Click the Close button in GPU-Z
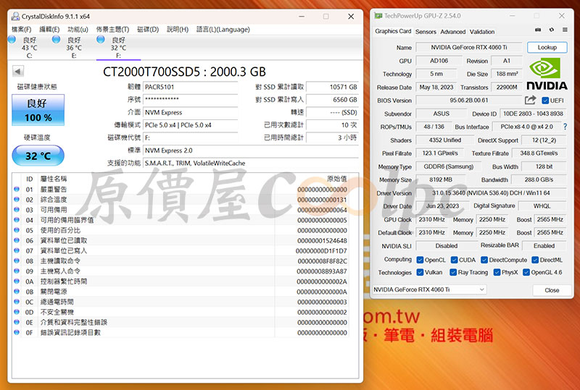The width and height of the screenshot is (580, 390). pos(552,290)
